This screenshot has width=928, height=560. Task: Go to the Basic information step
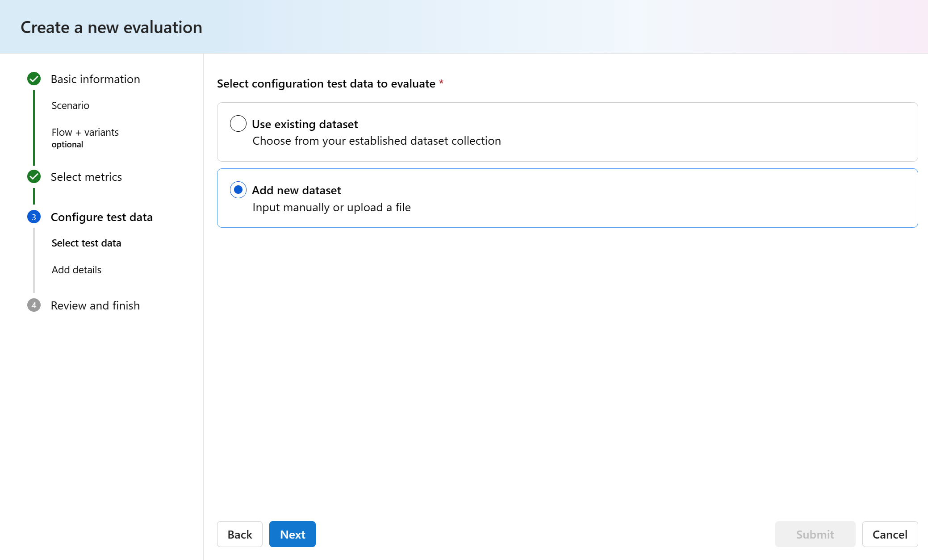pos(95,79)
